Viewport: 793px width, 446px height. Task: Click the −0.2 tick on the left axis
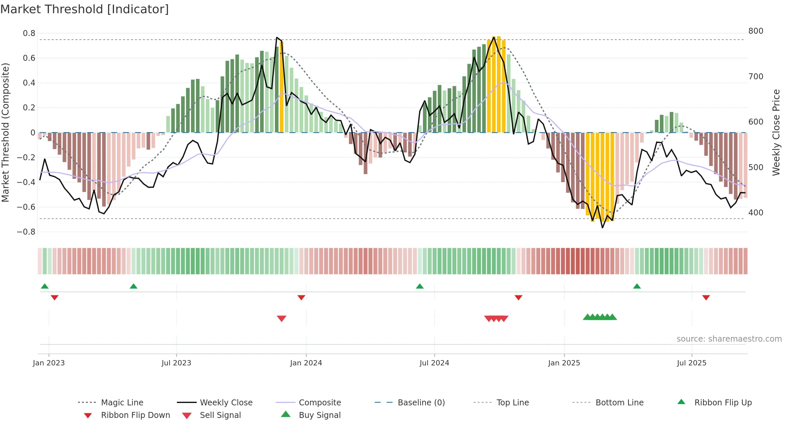tap(26, 157)
